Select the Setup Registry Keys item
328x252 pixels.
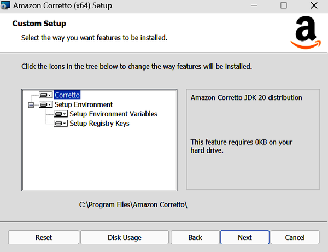99,124
